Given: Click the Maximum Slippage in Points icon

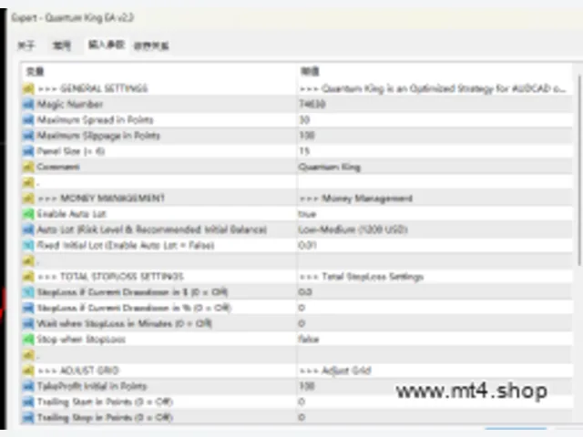Looking at the screenshot, I should [28, 136].
